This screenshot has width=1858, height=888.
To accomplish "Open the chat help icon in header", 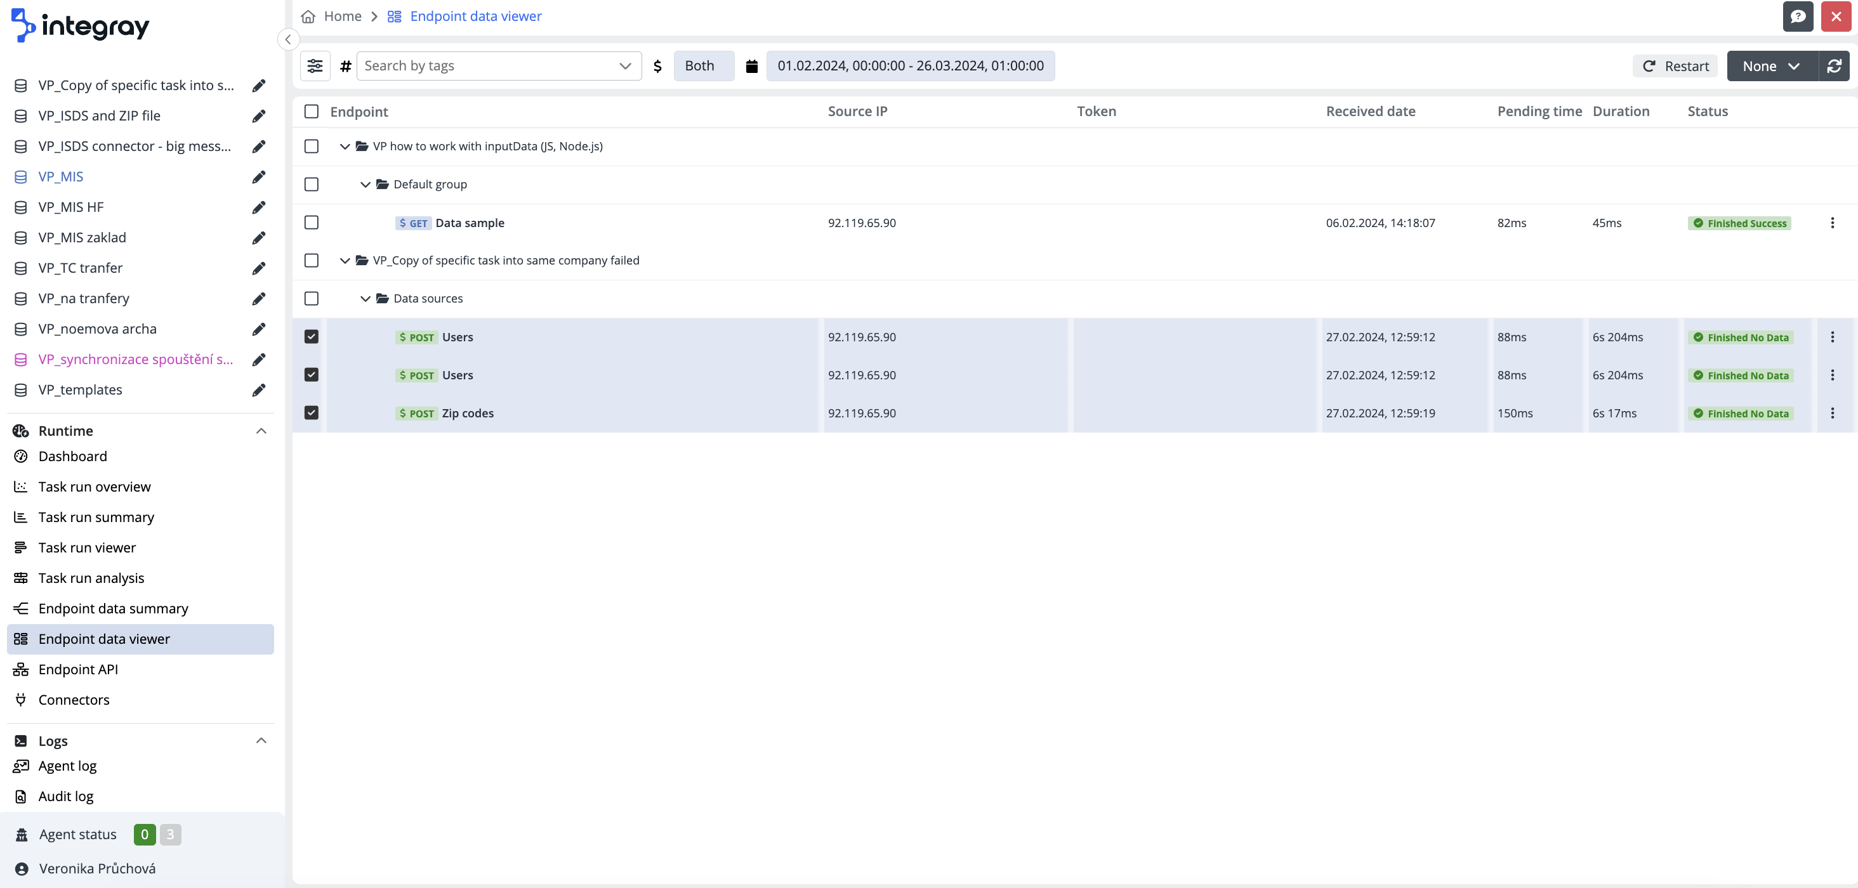I will (x=1798, y=16).
